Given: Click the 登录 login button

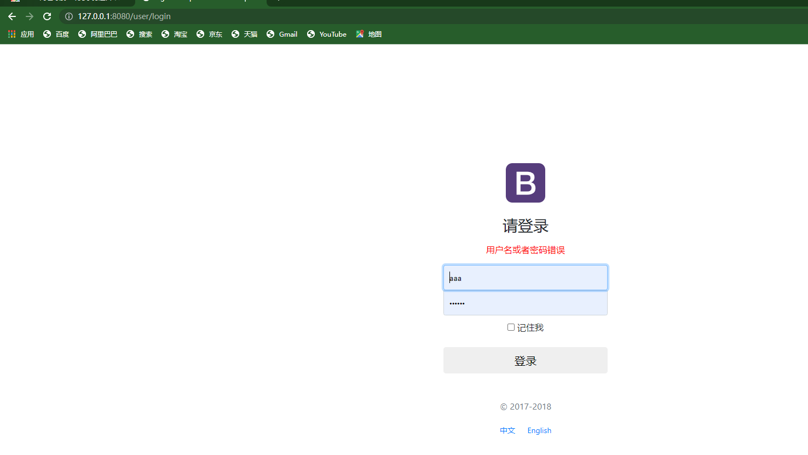Looking at the screenshot, I should (x=525, y=360).
